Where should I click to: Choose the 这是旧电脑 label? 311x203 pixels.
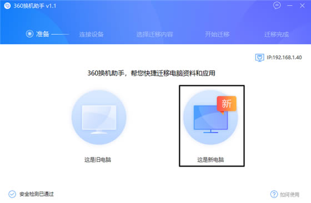pyautogui.click(x=98, y=160)
